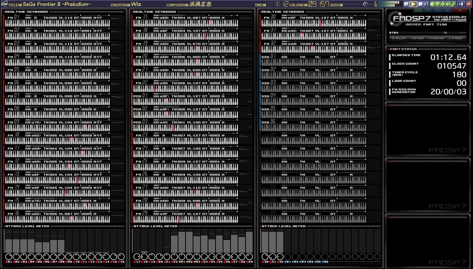
Task: Click the left arrow above FMDSP7 panel
Action: 428,10
